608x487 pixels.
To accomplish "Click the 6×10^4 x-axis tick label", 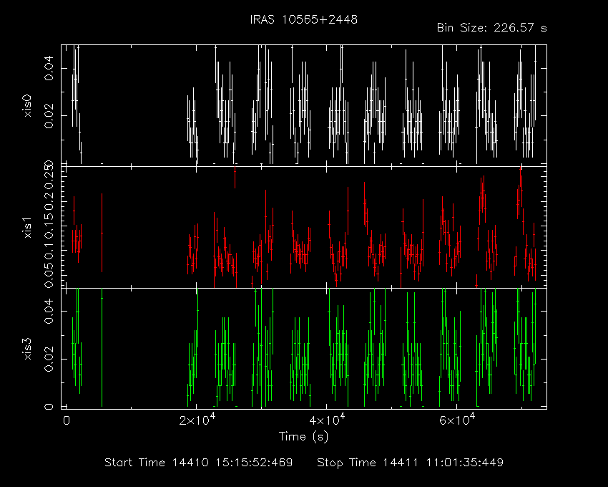I will tap(457, 420).
